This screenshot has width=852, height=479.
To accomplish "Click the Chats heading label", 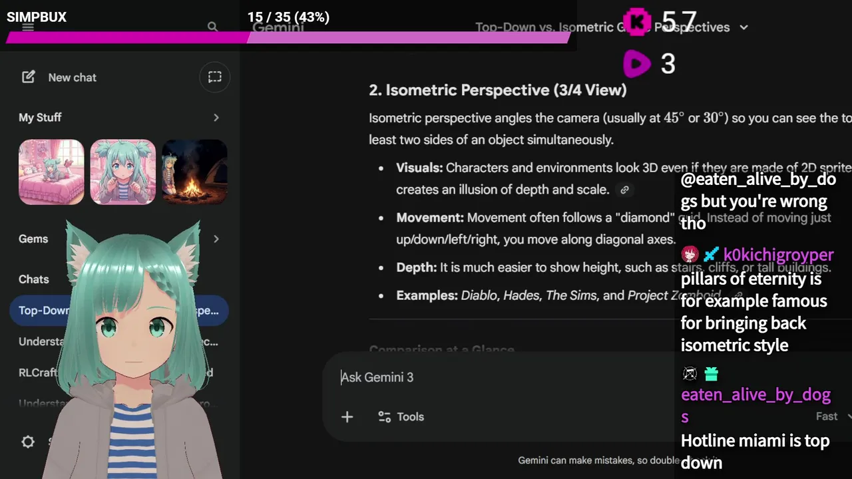I will pyautogui.click(x=33, y=279).
